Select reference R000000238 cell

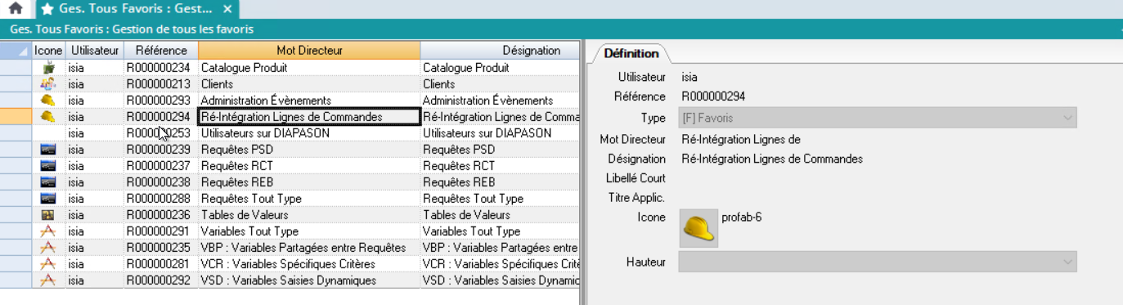161,182
